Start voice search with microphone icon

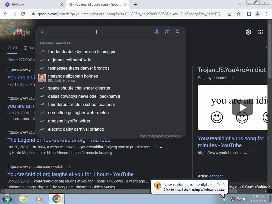click(x=157, y=32)
